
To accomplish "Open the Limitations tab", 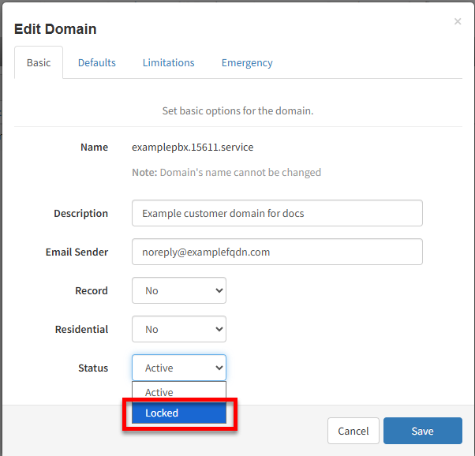I will pyautogui.click(x=168, y=62).
